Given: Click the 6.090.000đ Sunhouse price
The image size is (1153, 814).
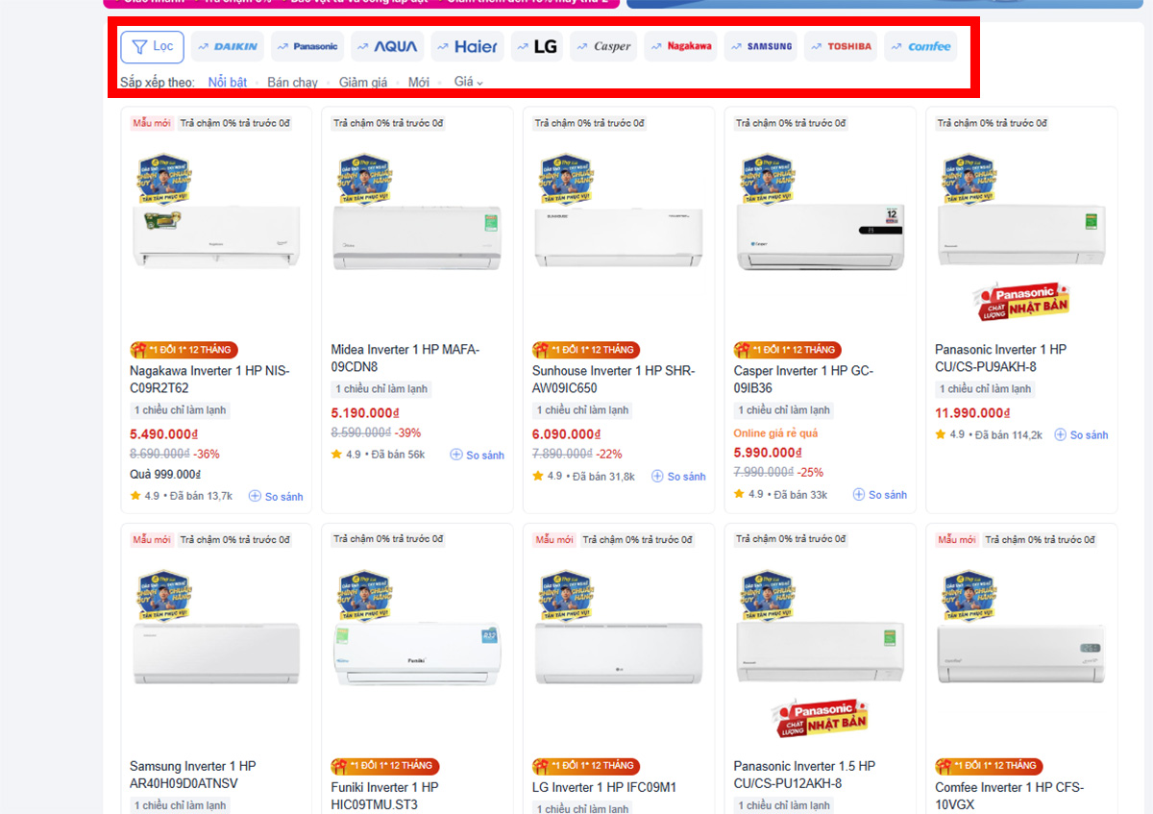Looking at the screenshot, I should pos(567,434).
